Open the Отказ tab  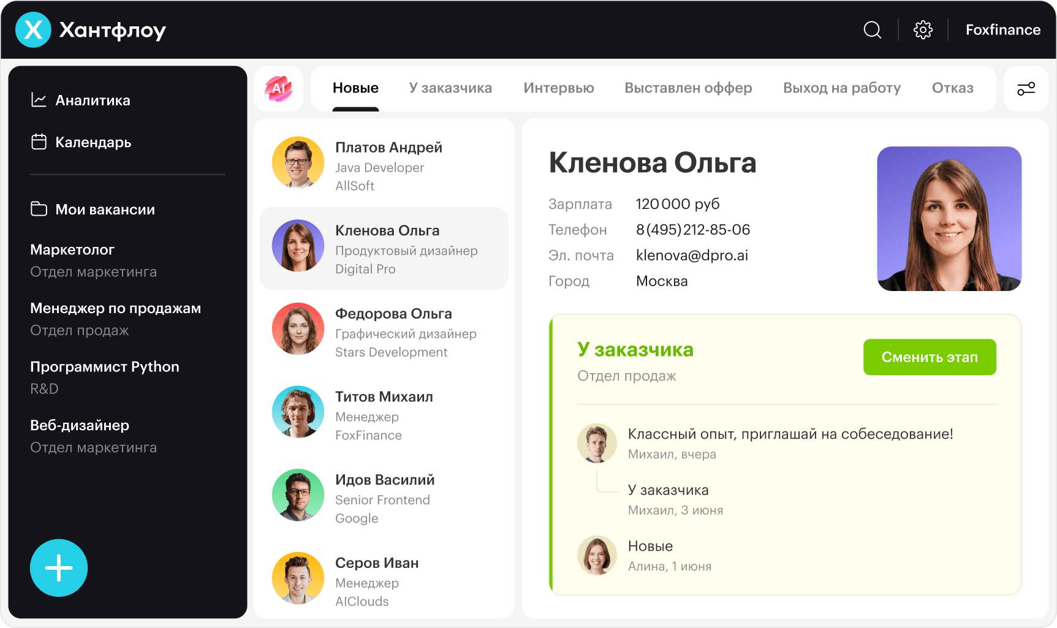point(952,88)
